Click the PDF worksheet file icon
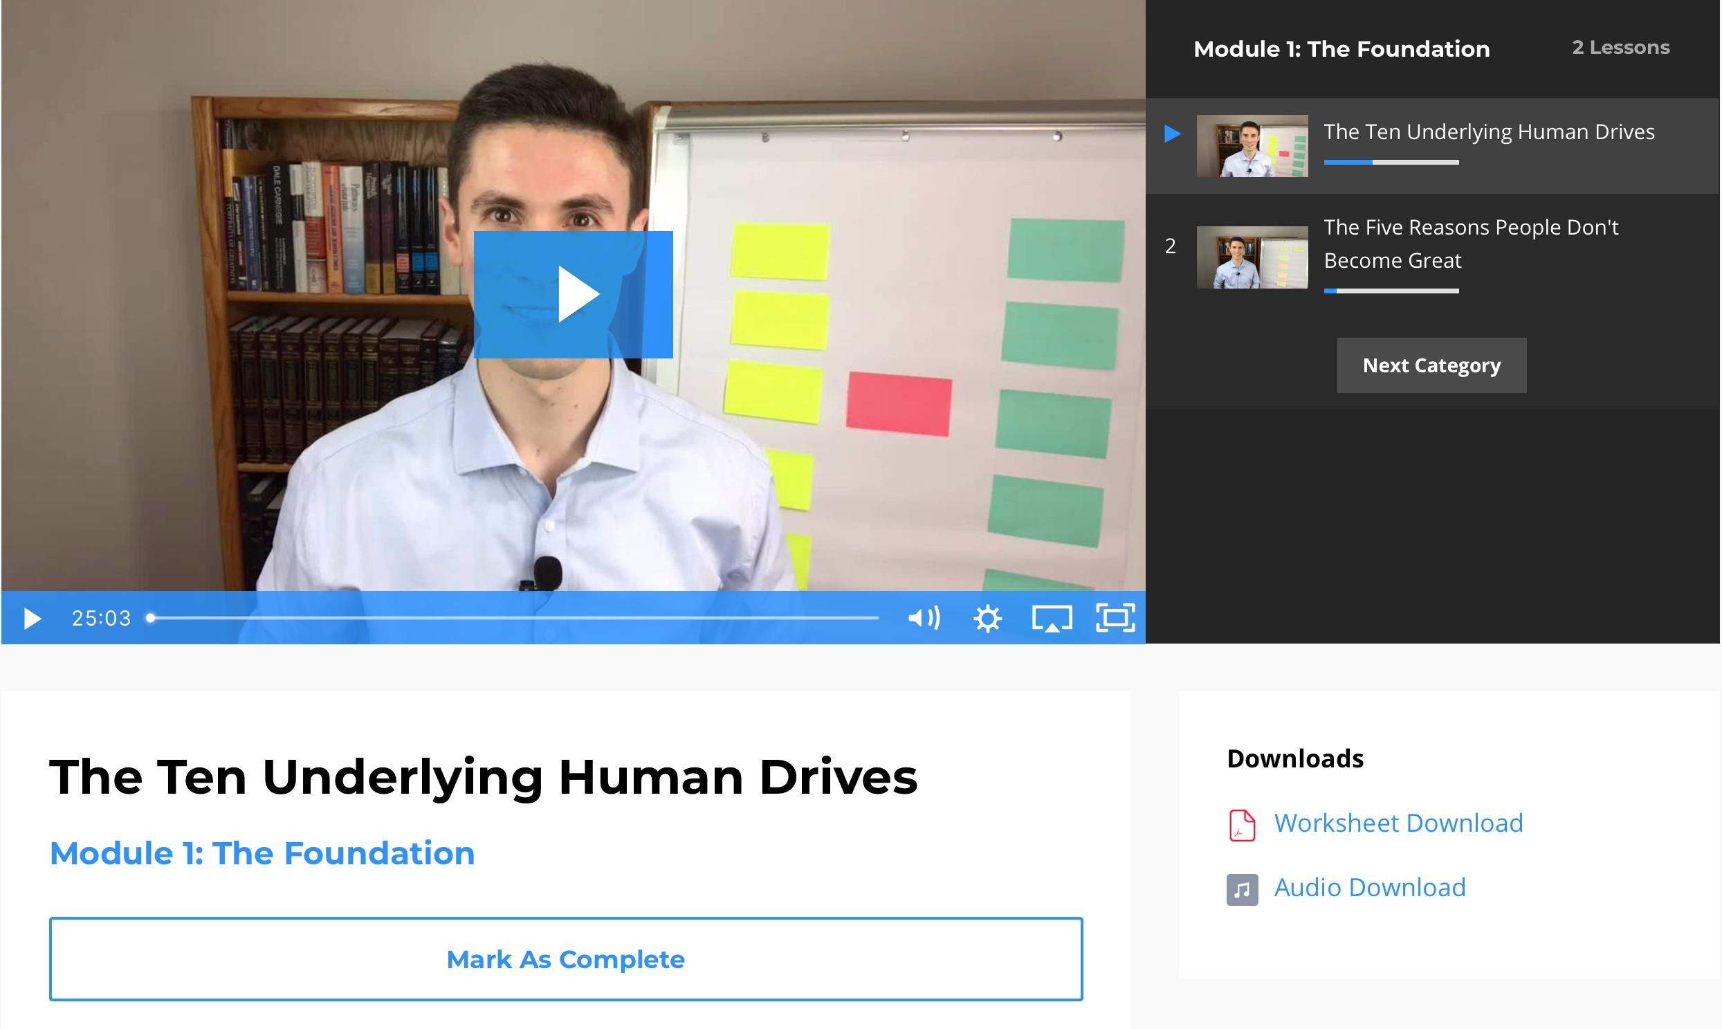 [1242, 825]
